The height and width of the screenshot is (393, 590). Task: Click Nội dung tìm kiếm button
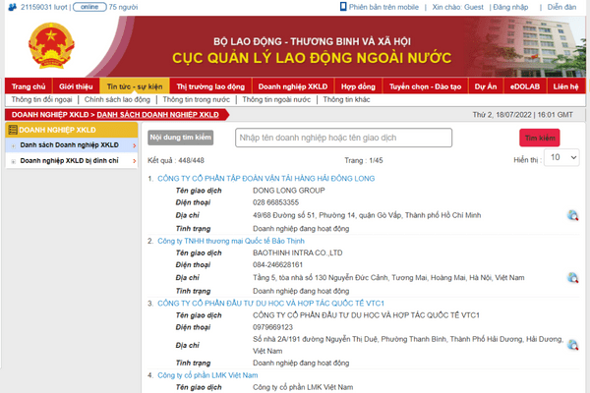(181, 138)
